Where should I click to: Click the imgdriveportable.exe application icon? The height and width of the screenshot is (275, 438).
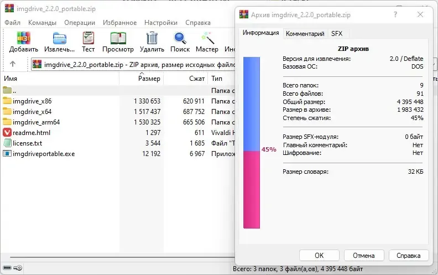coord(7,153)
